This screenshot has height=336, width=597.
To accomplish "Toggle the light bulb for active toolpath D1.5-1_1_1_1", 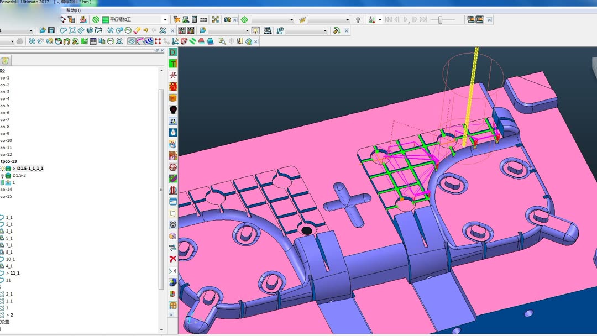I will pos(3,168).
